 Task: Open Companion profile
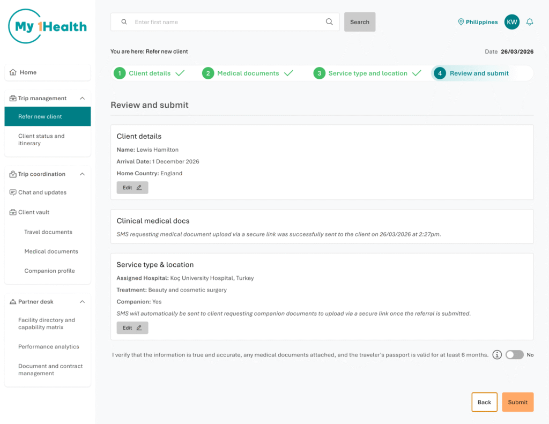click(x=49, y=271)
